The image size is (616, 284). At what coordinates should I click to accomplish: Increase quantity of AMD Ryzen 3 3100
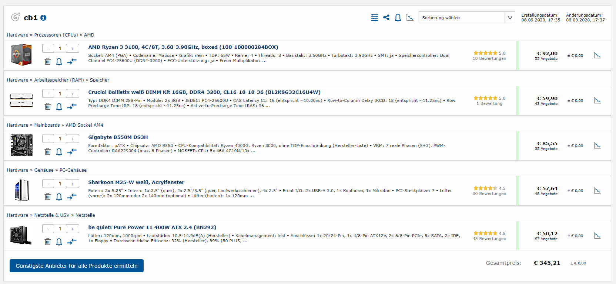pyautogui.click(x=73, y=48)
